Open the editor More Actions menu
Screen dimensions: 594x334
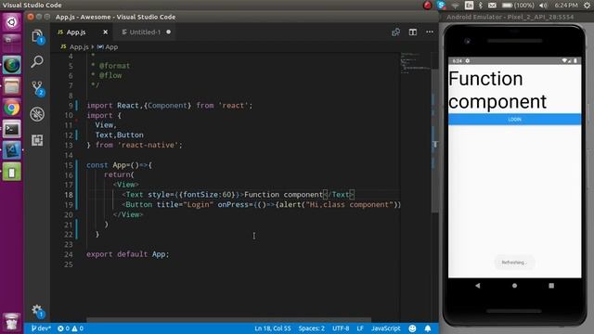pos(429,32)
